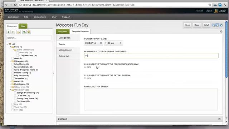Switch to the Resources tab

pyautogui.click(x=12, y=26)
